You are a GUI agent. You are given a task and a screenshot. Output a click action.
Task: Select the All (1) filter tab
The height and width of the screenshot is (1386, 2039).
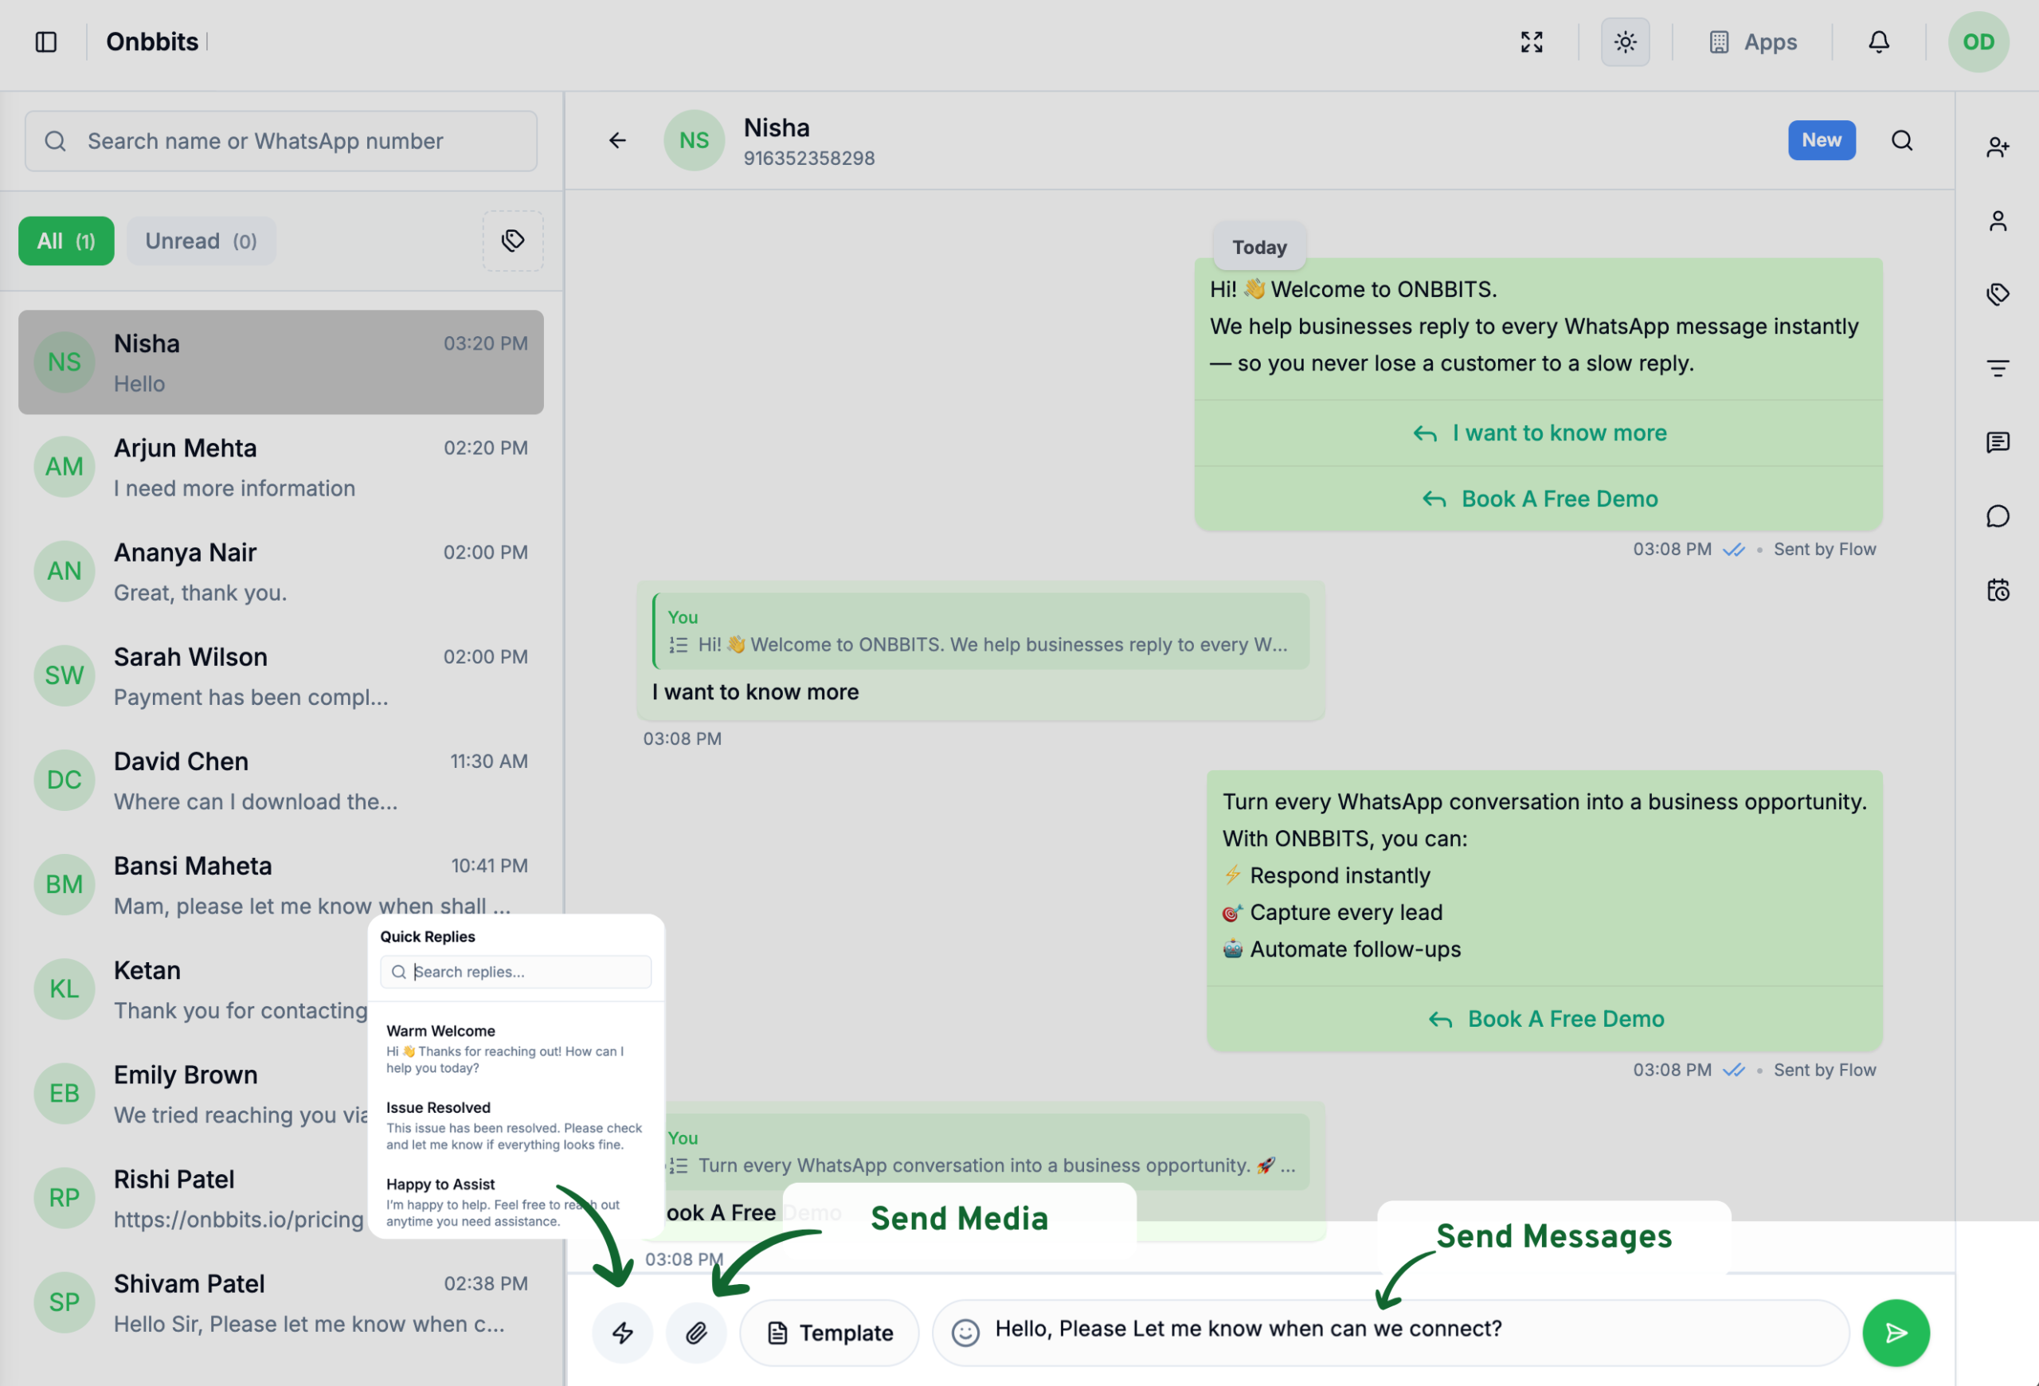coord(66,241)
